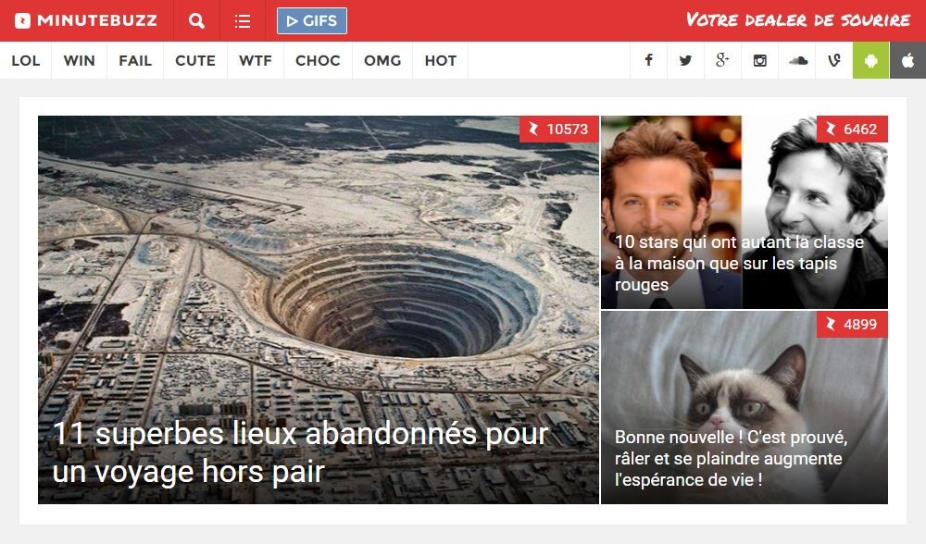Open the SoundCloud cloud icon
The height and width of the screenshot is (544, 926).
[797, 60]
